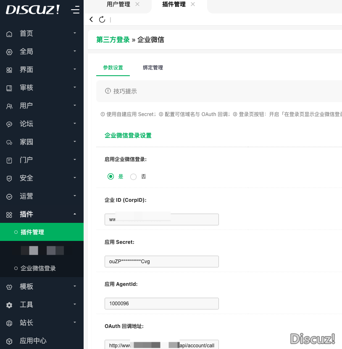Image resolution: width=342 pixels, height=349 pixels.
Task: Expand the 安全 menu arrow
Action: (x=75, y=177)
